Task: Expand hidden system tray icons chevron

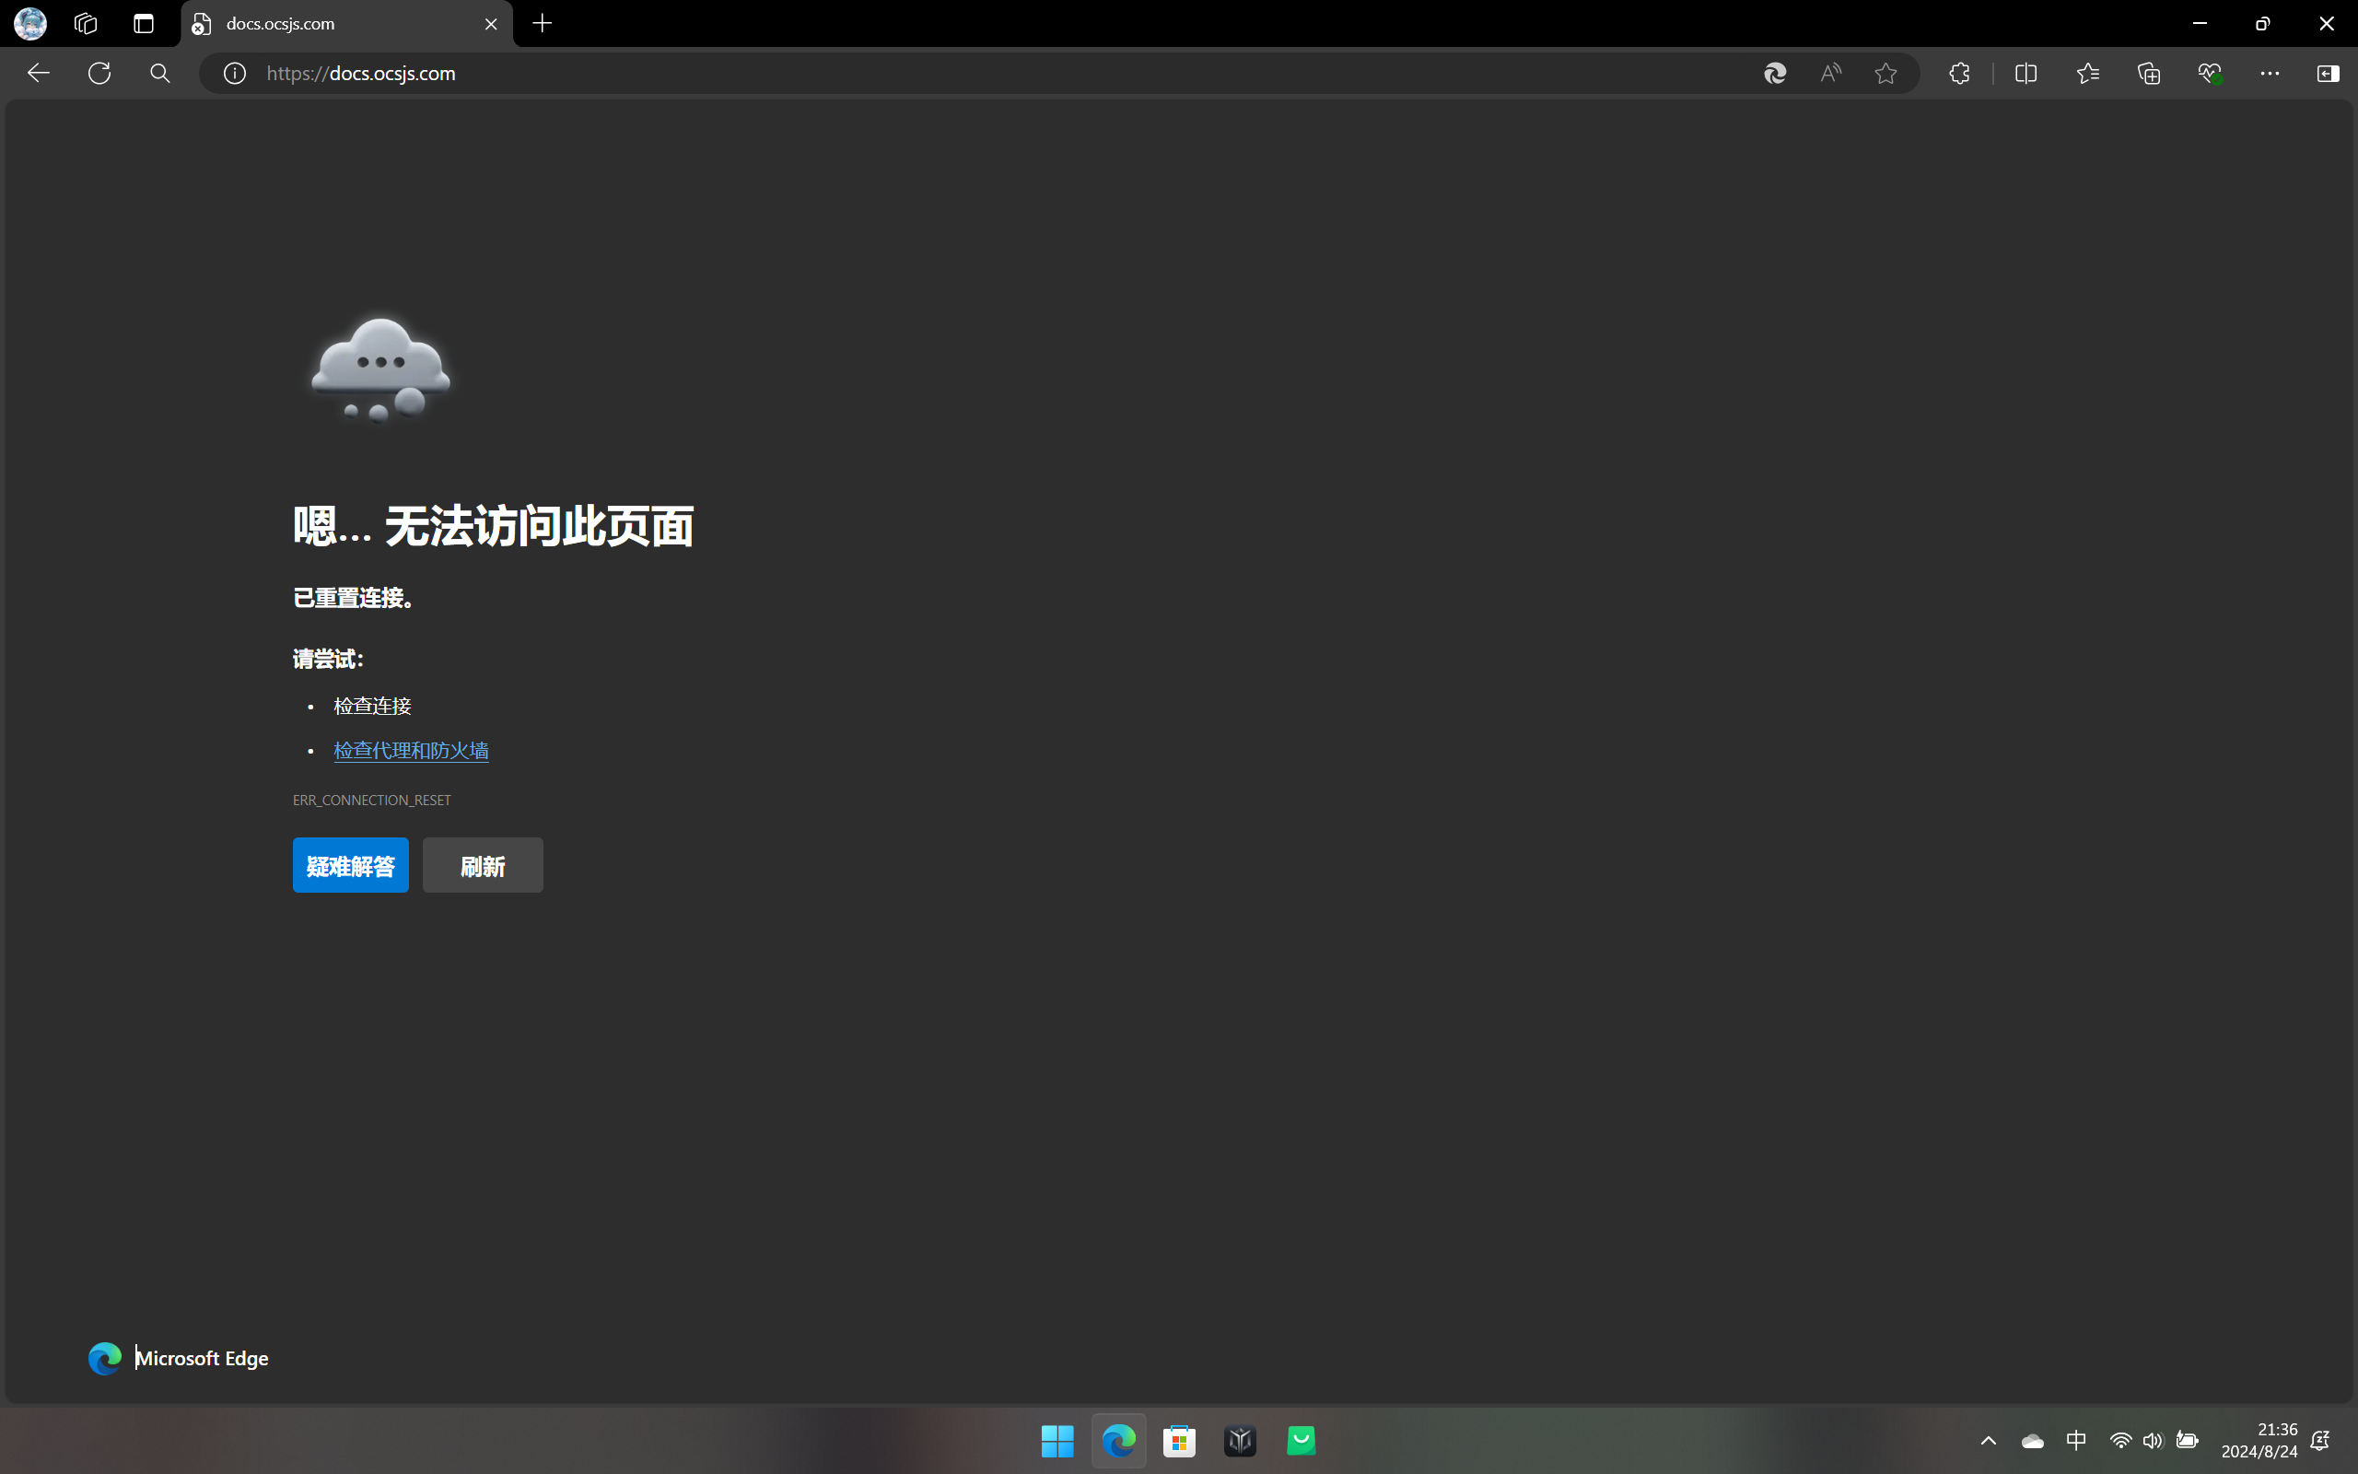Action: click(x=1989, y=1441)
